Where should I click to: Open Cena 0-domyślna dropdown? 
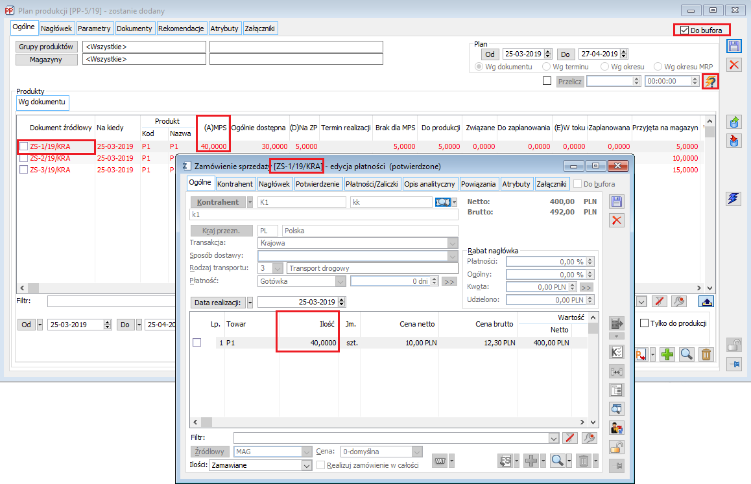pyautogui.click(x=417, y=452)
